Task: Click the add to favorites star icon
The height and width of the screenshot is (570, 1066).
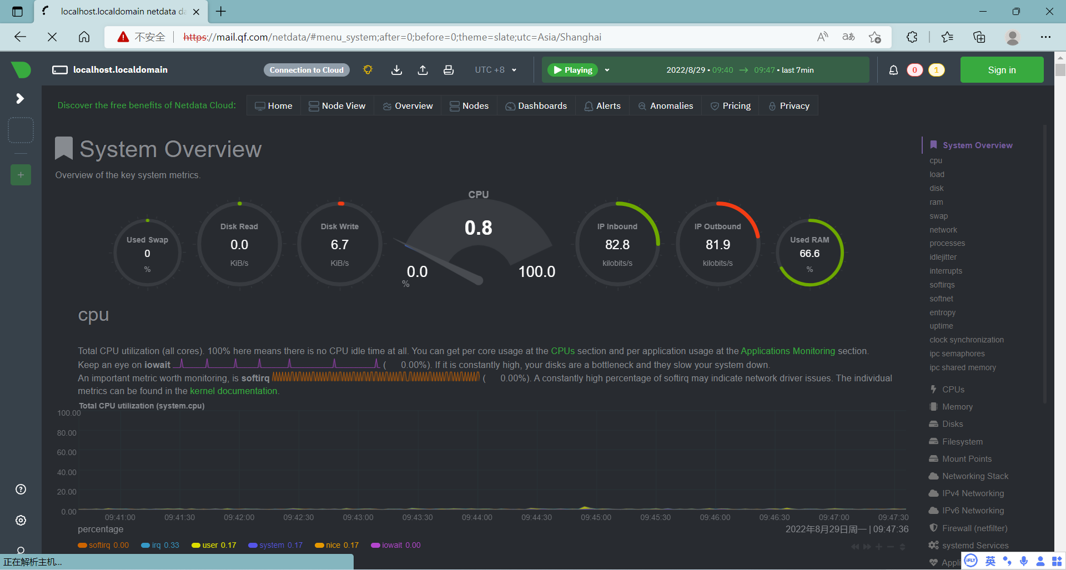Action: click(875, 37)
